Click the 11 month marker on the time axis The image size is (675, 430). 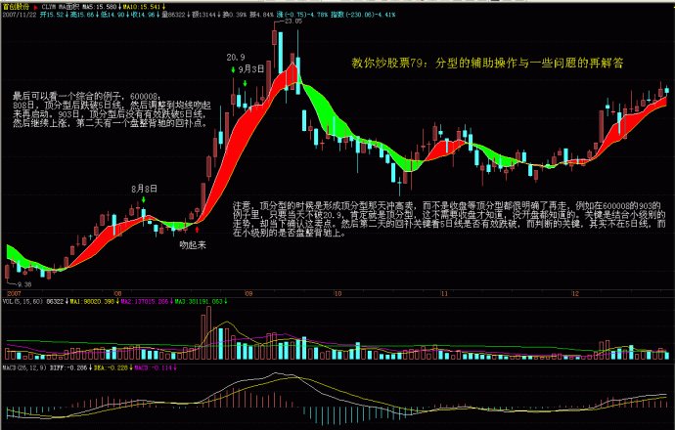click(444, 294)
